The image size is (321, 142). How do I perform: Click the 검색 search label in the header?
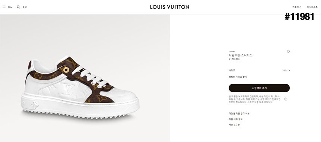click(x=25, y=7)
